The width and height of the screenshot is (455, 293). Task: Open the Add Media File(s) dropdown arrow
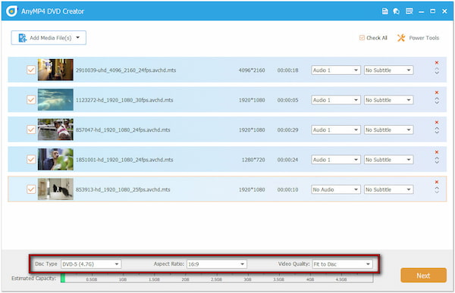coord(78,37)
